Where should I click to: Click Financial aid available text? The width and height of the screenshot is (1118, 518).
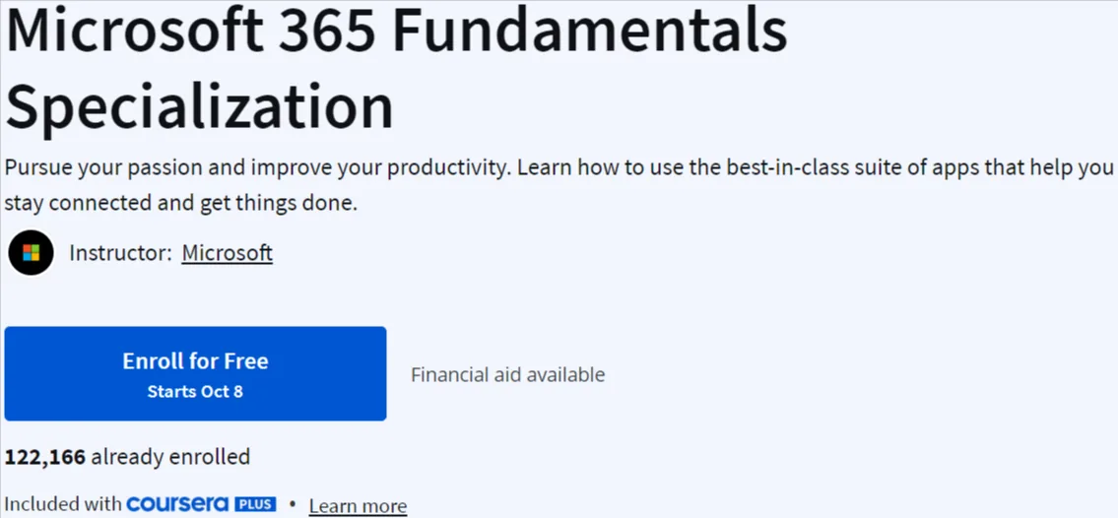[x=507, y=374]
